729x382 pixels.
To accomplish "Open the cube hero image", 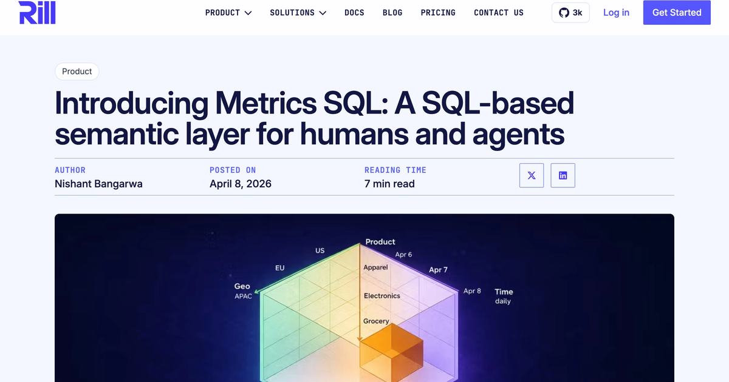I will 364,298.
